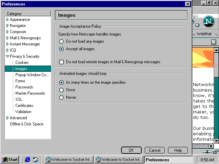Open Internet Explorer from quick launch

pyautogui.click(x=27, y=160)
